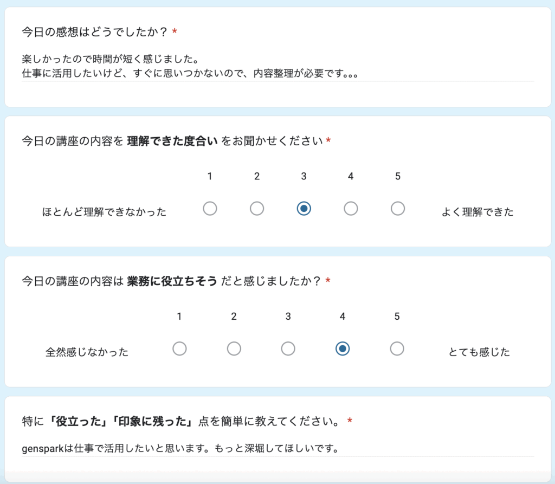
Task: Pick rating 3 for 業務に役立ちそう
Action: click(x=288, y=349)
